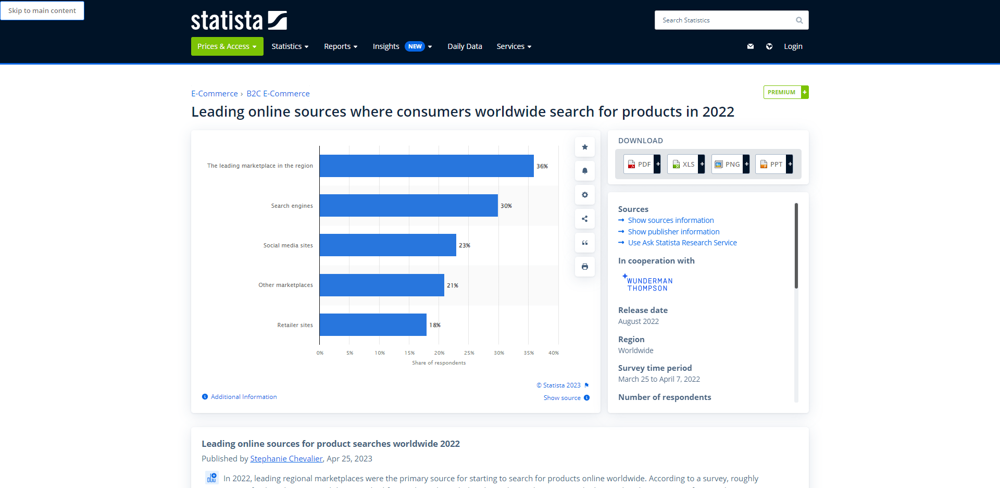
Task: Click the sidebar panel scrollbar
Action: (796, 246)
